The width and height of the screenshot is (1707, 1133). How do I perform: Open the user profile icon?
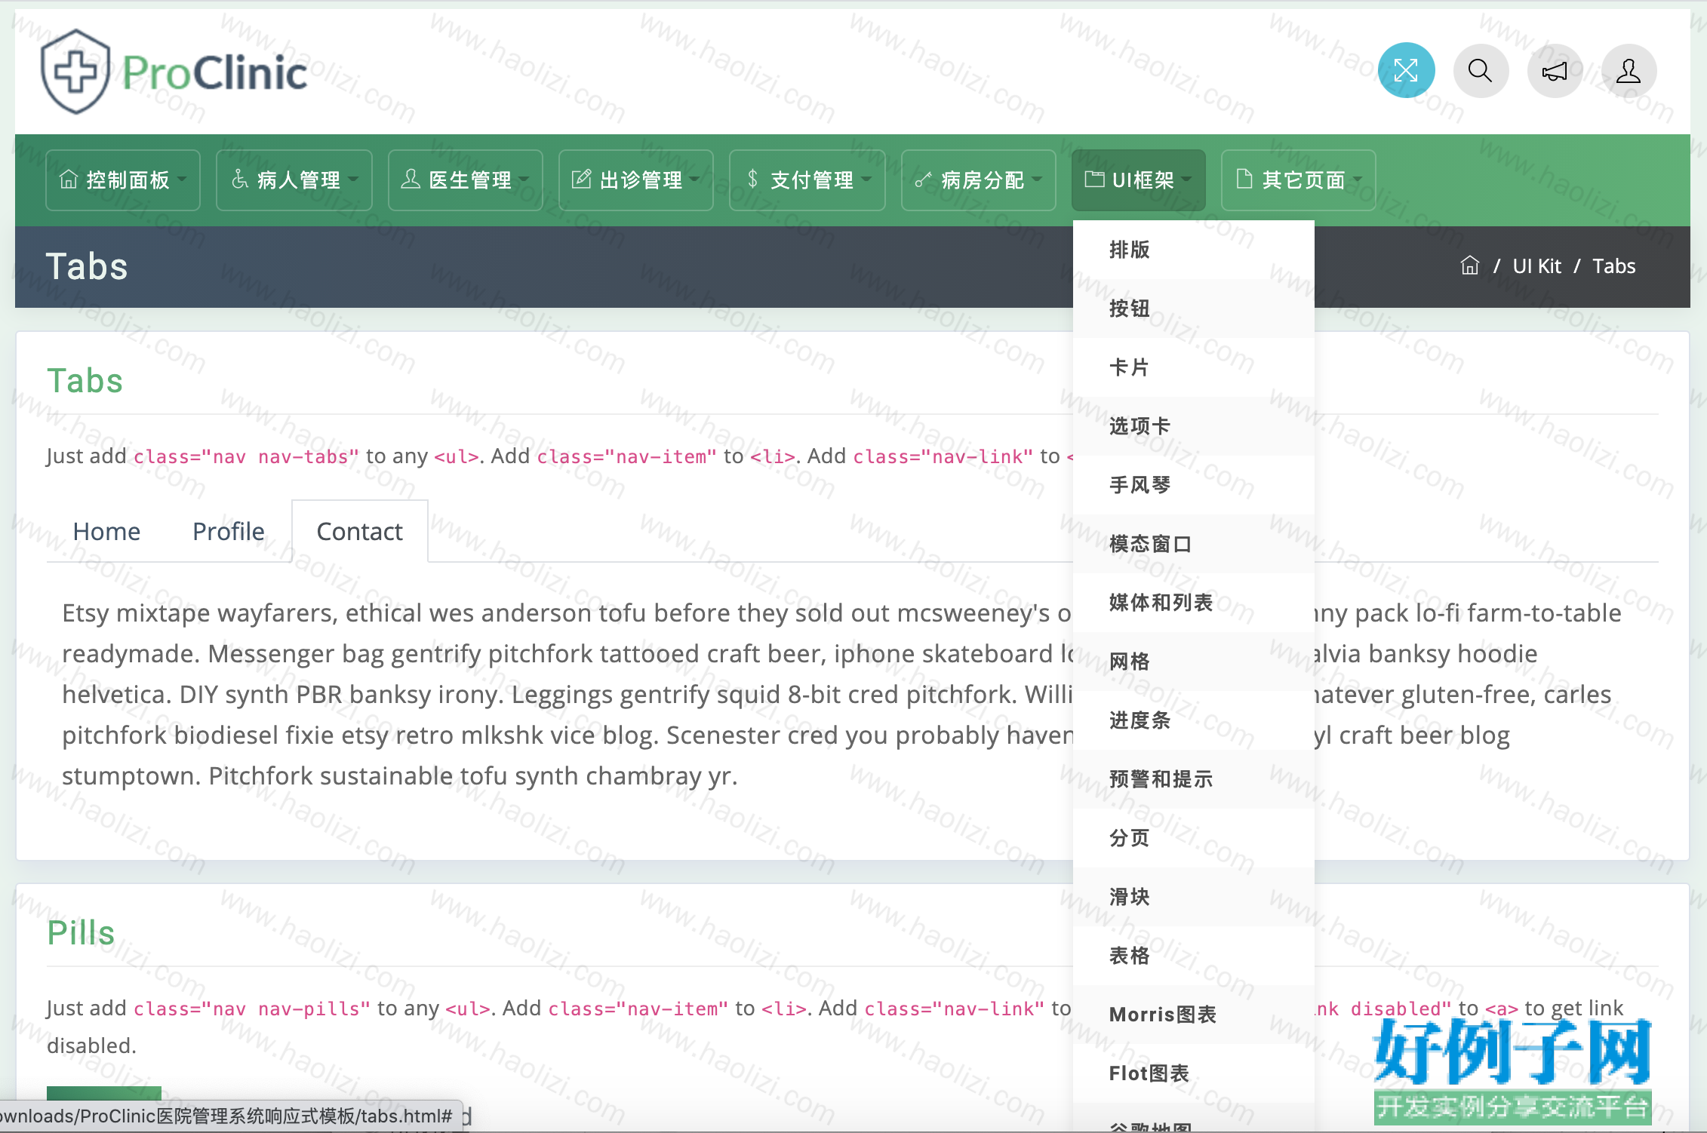pyautogui.click(x=1629, y=71)
